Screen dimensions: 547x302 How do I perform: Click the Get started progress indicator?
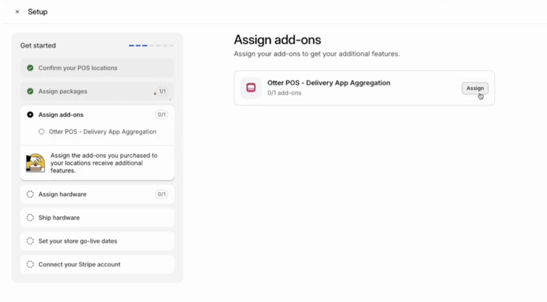(151, 46)
